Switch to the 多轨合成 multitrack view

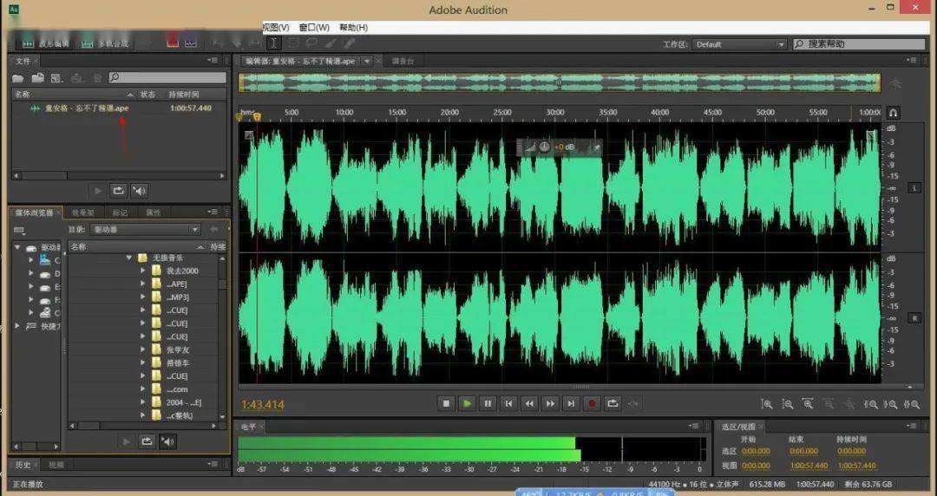tap(105, 43)
